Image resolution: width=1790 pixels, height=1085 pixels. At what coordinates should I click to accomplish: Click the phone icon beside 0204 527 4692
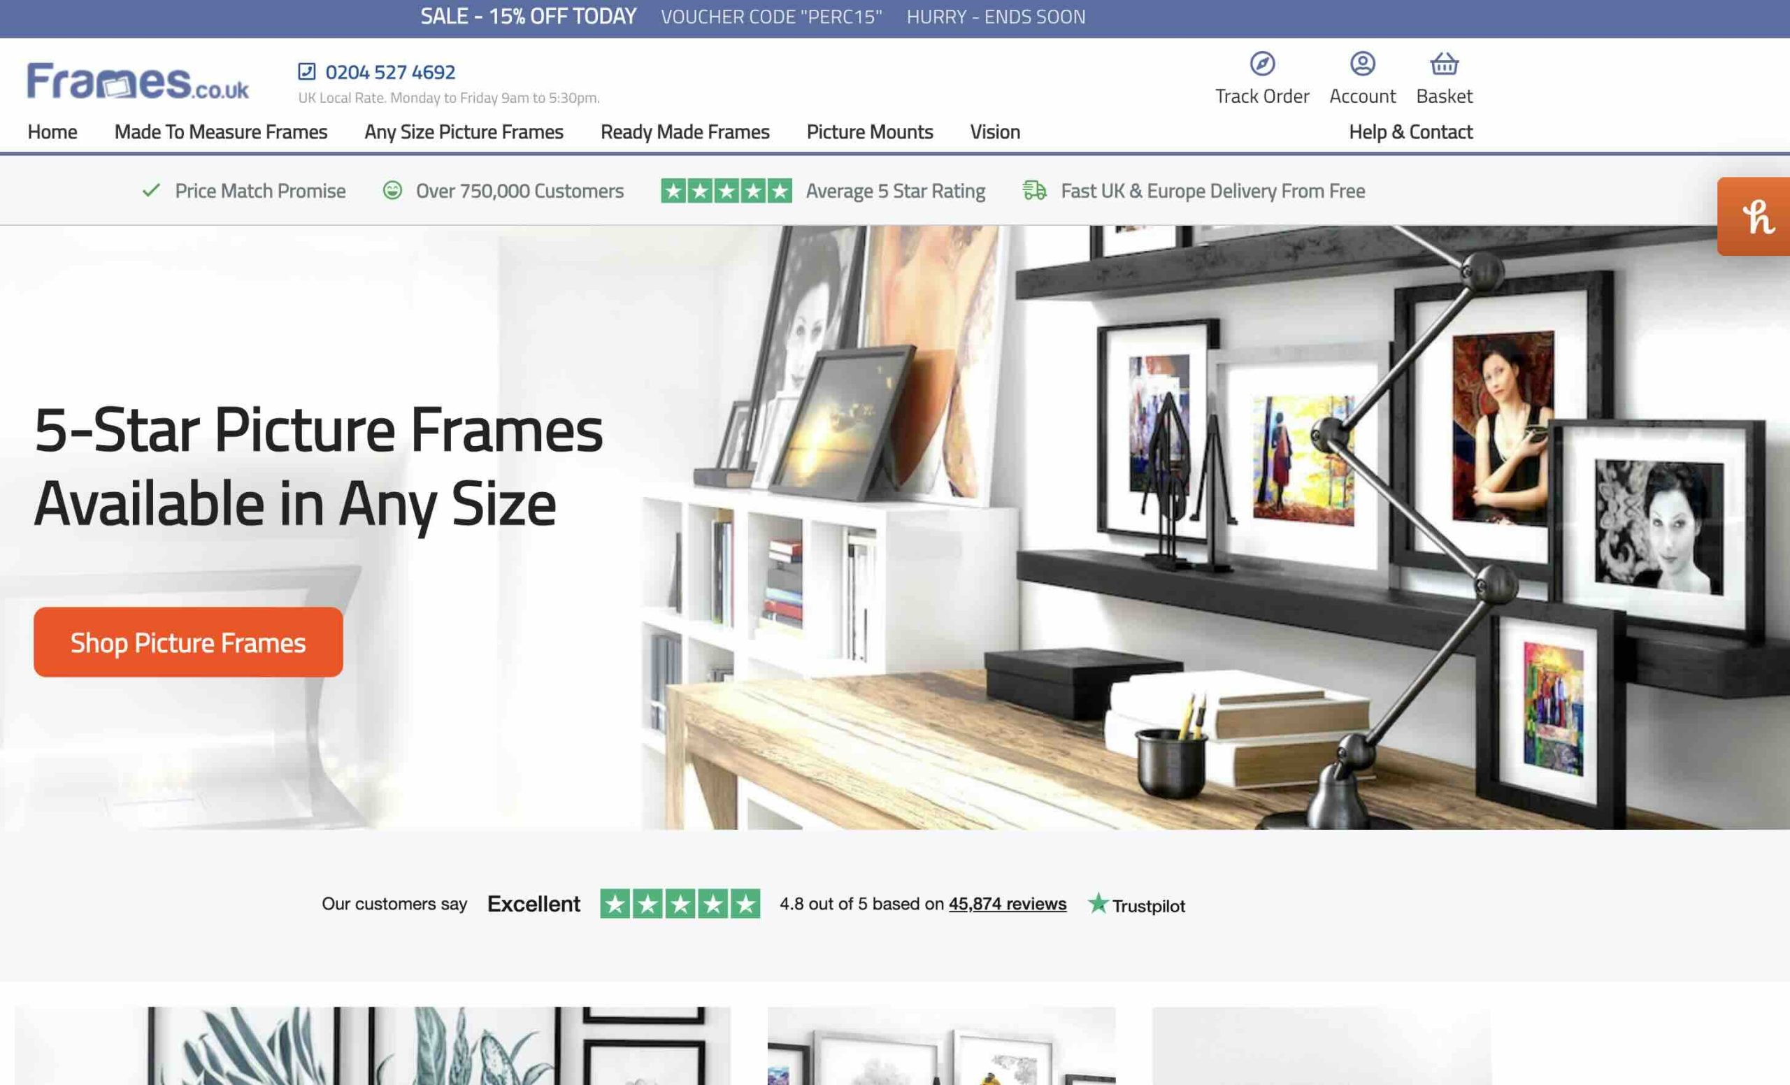coord(306,71)
